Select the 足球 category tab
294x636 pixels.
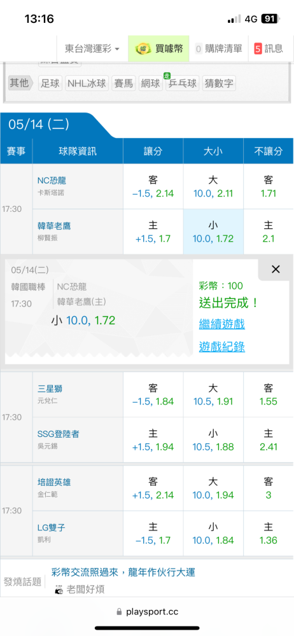coord(50,83)
